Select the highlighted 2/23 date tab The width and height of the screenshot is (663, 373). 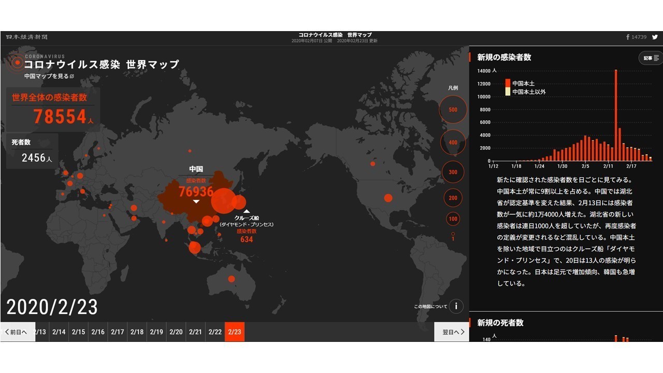pos(235,332)
